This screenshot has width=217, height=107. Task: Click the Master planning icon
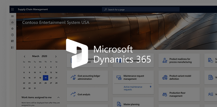[119, 104]
